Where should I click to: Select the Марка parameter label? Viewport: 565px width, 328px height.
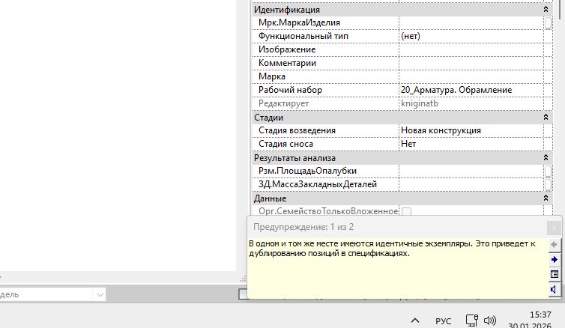tap(272, 76)
